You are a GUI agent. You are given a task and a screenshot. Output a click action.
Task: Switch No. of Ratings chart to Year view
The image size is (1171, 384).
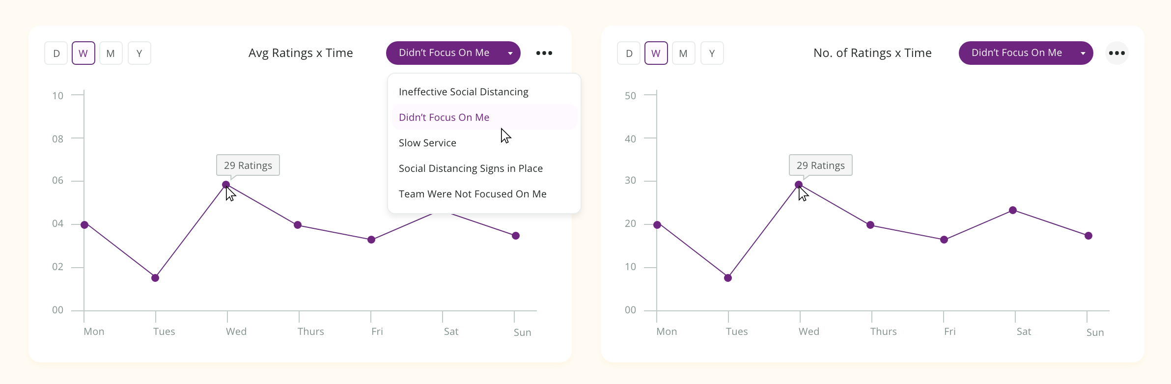tap(712, 53)
